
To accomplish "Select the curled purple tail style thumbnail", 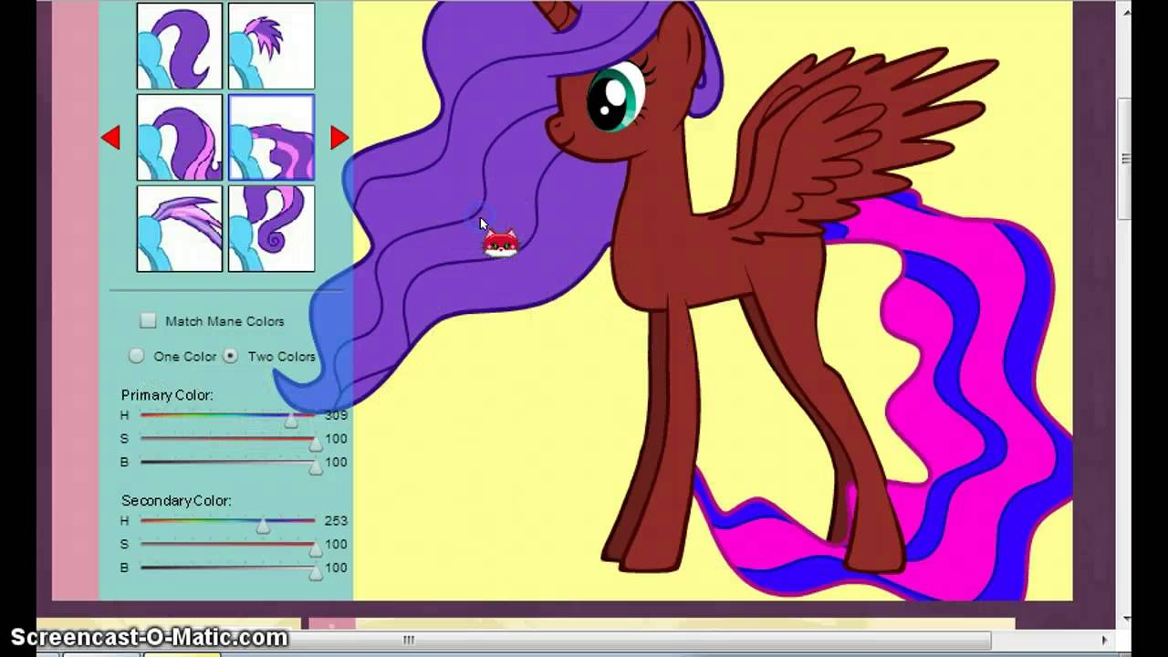I will tap(180, 47).
